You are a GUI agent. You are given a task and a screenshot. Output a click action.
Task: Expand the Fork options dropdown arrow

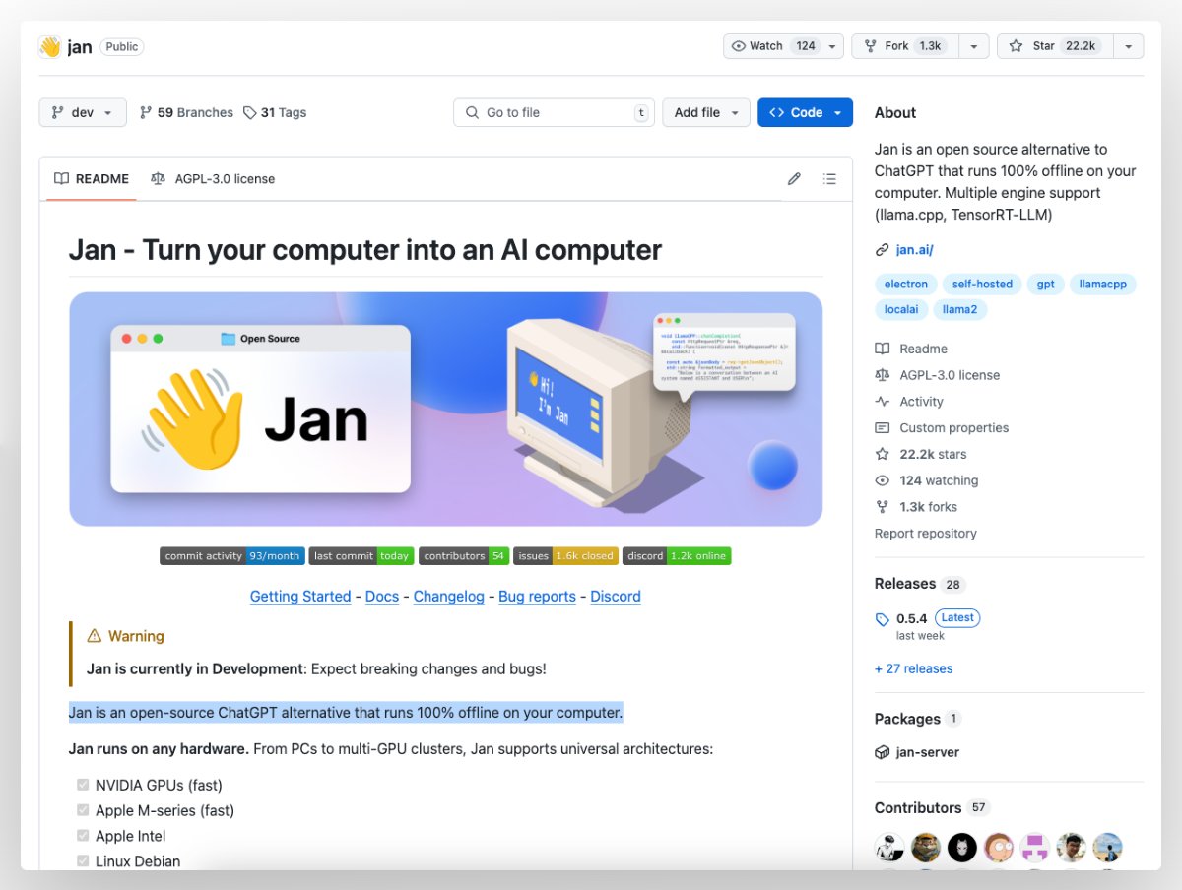click(973, 46)
